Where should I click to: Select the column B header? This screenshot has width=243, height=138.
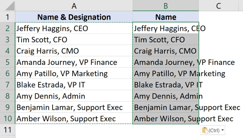coord(166,5)
